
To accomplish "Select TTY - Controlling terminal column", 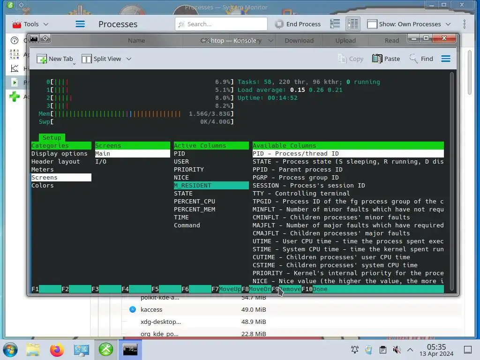I will (x=348, y=194).
